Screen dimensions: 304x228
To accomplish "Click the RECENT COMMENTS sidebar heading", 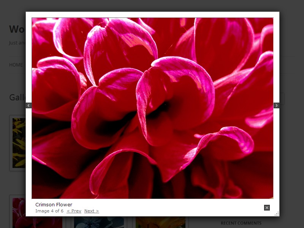I will [x=241, y=223].
